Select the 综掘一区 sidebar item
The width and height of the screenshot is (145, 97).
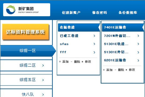[x=28, y=51]
